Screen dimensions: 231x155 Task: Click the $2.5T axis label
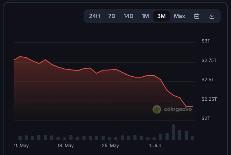click(x=208, y=80)
